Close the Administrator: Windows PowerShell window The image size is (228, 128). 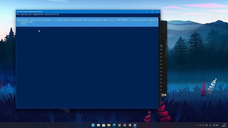point(157,12)
